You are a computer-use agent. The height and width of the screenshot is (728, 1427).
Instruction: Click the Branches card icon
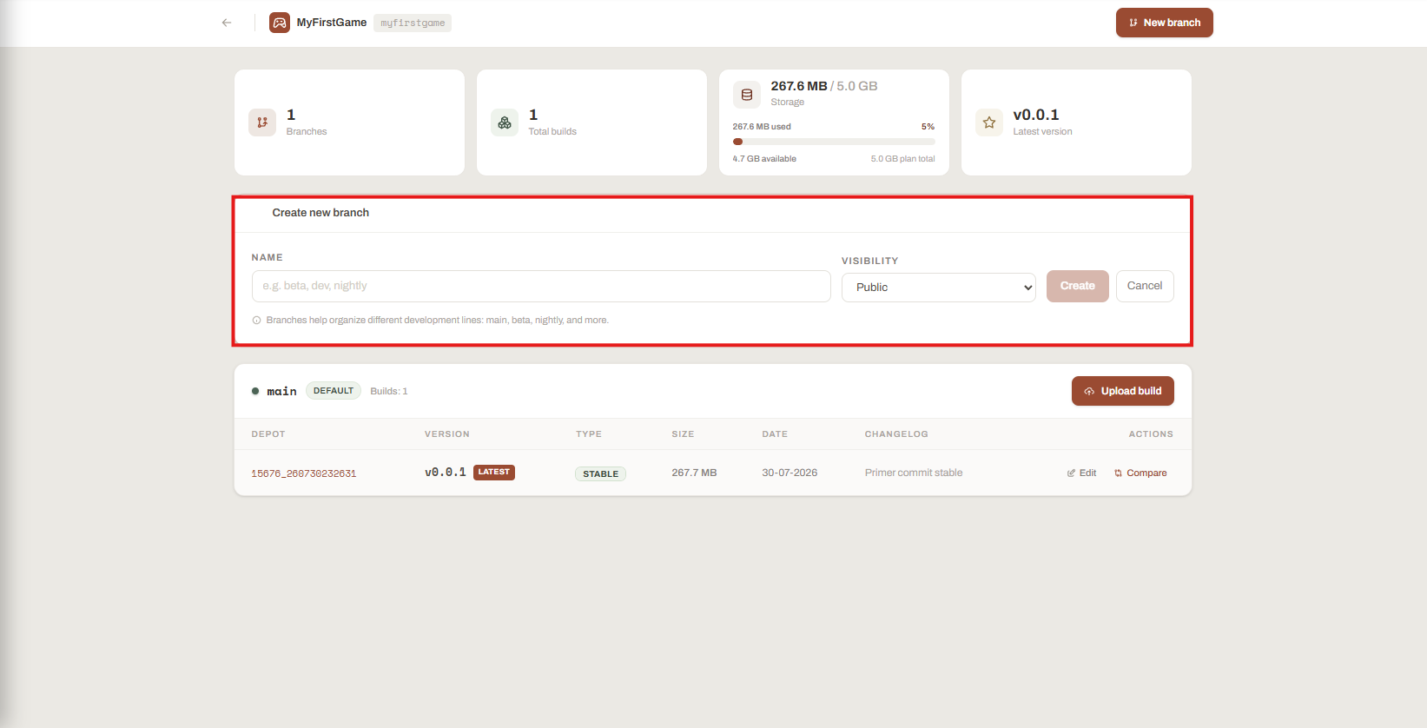pyautogui.click(x=262, y=122)
